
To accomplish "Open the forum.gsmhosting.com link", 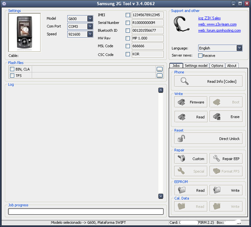I will tap(219, 30).
